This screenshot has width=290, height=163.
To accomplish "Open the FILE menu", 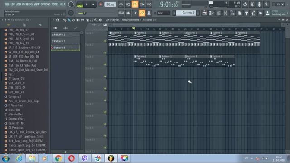I will (x=7, y=4).
